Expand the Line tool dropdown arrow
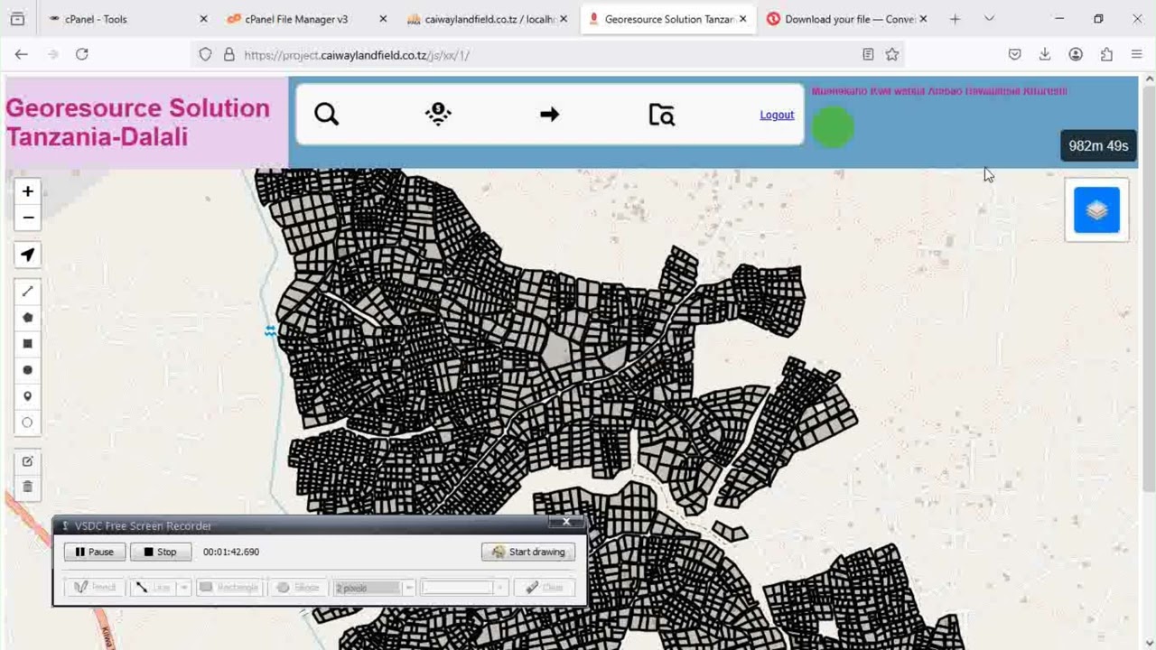 [183, 588]
